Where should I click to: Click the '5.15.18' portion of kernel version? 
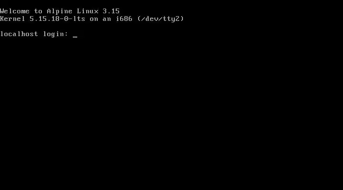pos(44,19)
